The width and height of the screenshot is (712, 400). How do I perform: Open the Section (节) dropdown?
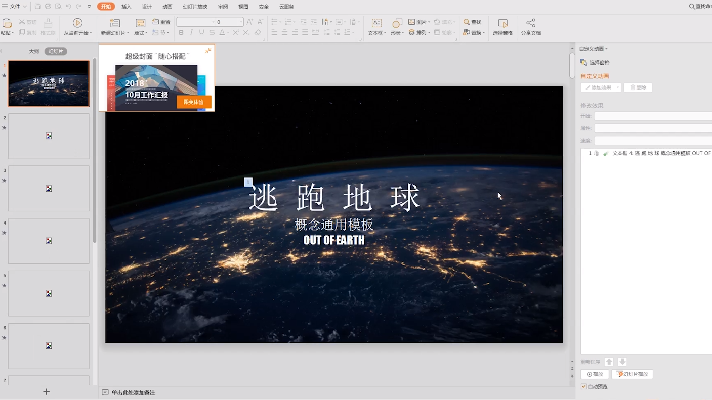click(161, 32)
